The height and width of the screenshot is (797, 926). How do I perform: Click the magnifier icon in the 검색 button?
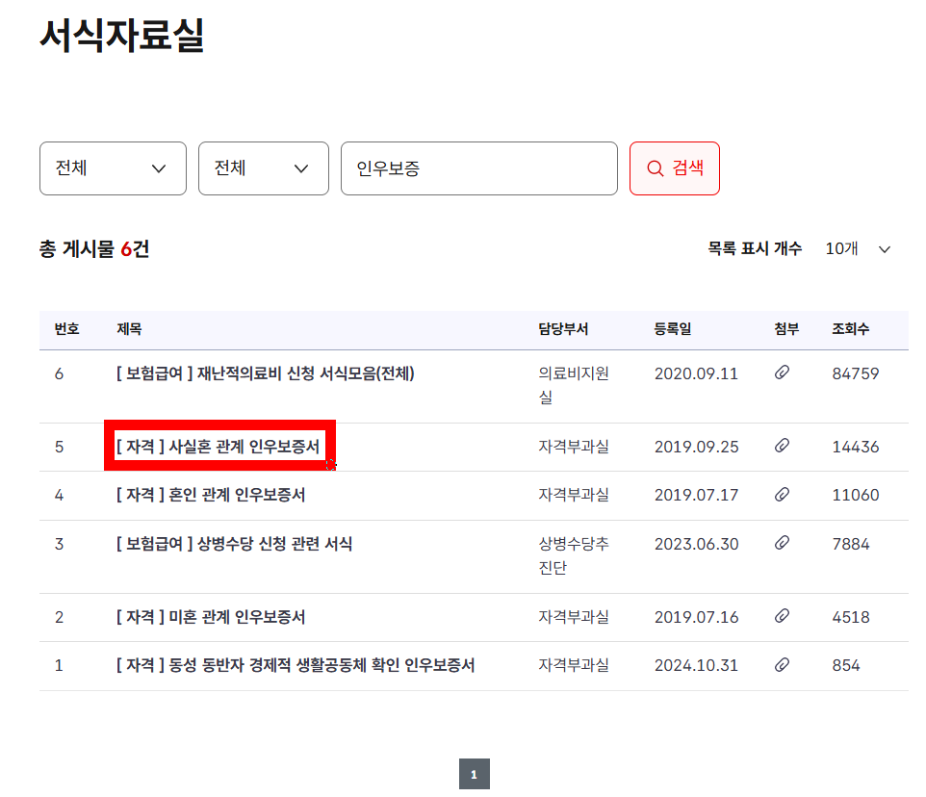pos(655,168)
